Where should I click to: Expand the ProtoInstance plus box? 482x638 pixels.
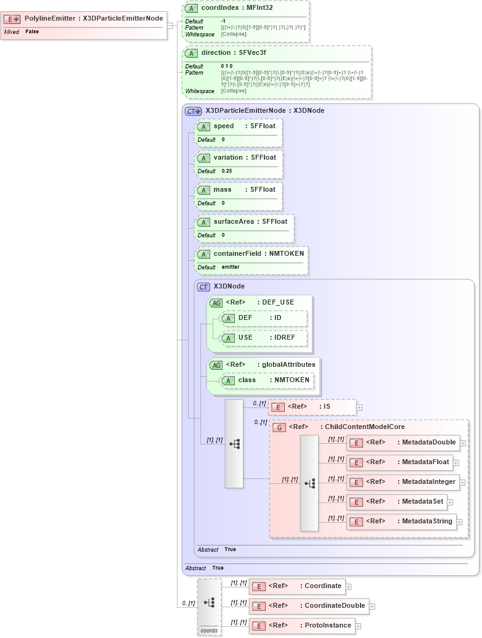(x=358, y=626)
